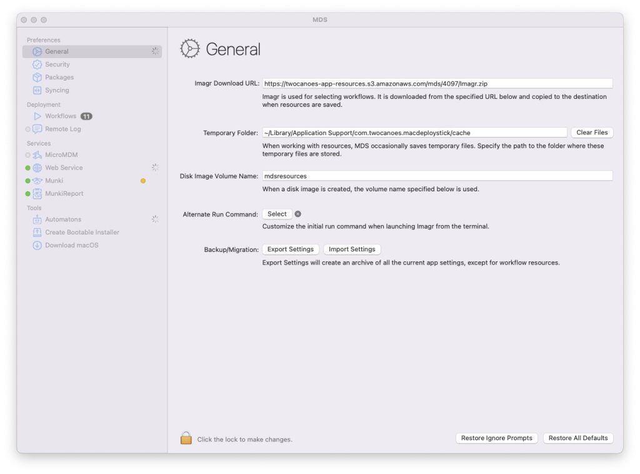Click Select for Alternate Run Command
The width and height of the screenshot is (640, 474).
click(277, 214)
